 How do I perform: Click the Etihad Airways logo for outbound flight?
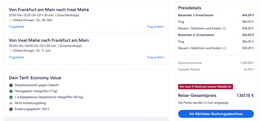[x=10, y=20]
